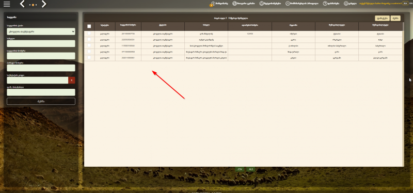Switch language to EN
This screenshot has width=413, height=193.
pos(410,4)
